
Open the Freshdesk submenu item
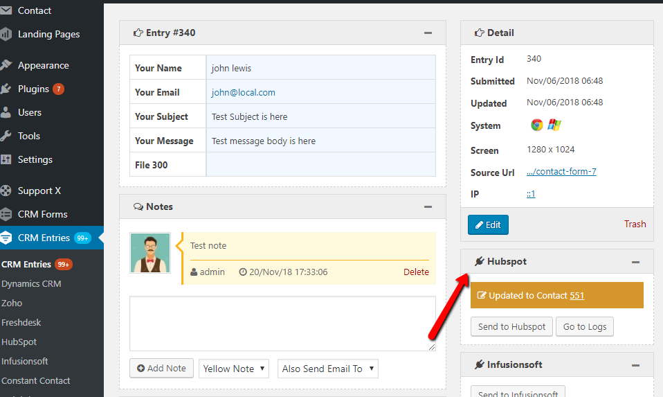coord(21,322)
